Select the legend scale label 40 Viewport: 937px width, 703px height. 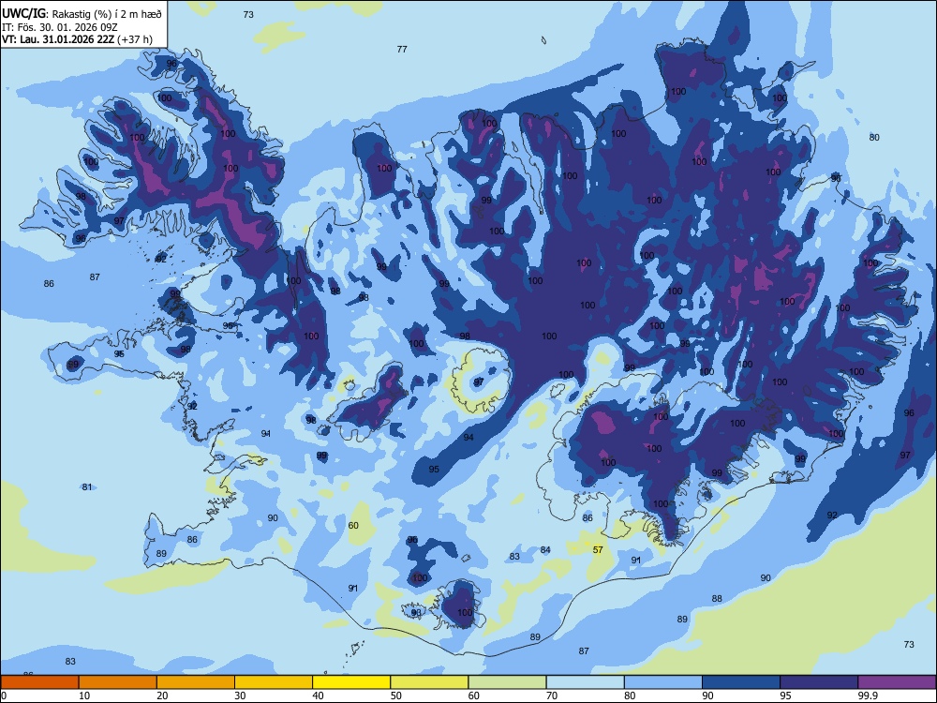tap(319, 696)
